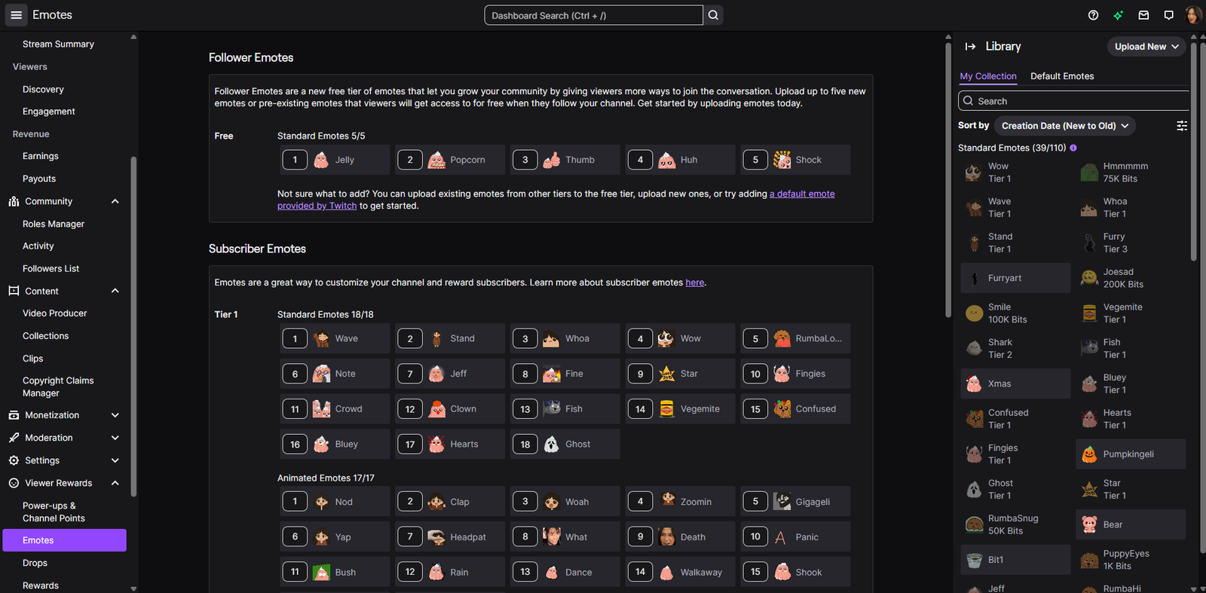Open library filter settings icon
The height and width of the screenshot is (593, 1206).
[1182, 126]
